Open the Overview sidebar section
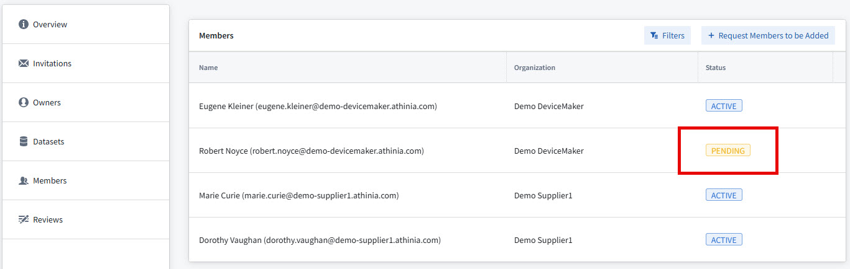This screenshot has width=850, height=269. (86, 24)
